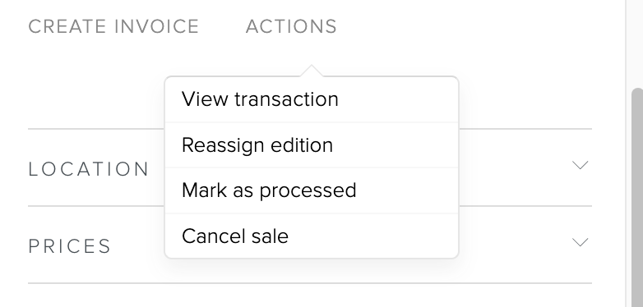Click the LOCATION section heading
Image resolution: width=643 pixels, height=307 pixels.
pyautogui.click(x=88, y=169)
